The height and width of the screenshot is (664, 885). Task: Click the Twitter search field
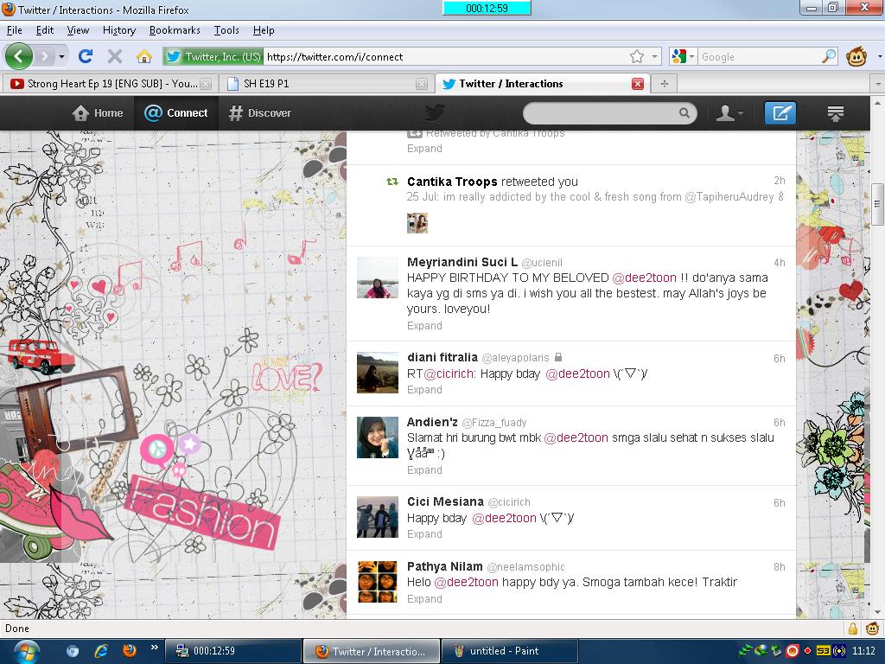click(x=602, y=113)
